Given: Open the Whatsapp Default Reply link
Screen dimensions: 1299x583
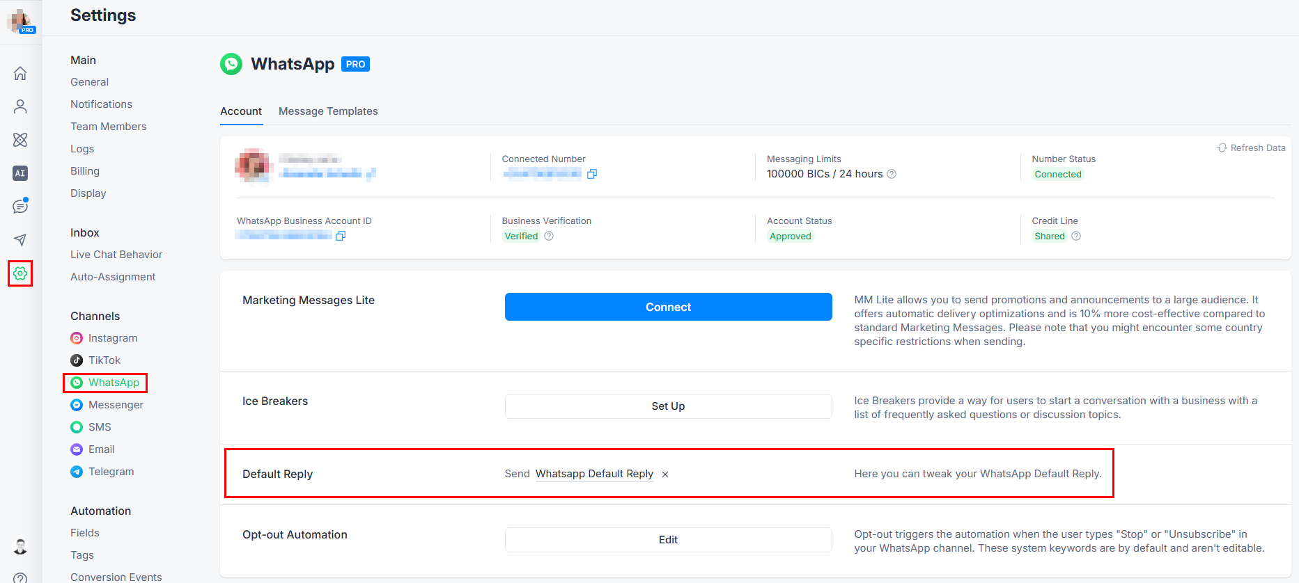Looking at the screenshot, I should pos(594,474).
